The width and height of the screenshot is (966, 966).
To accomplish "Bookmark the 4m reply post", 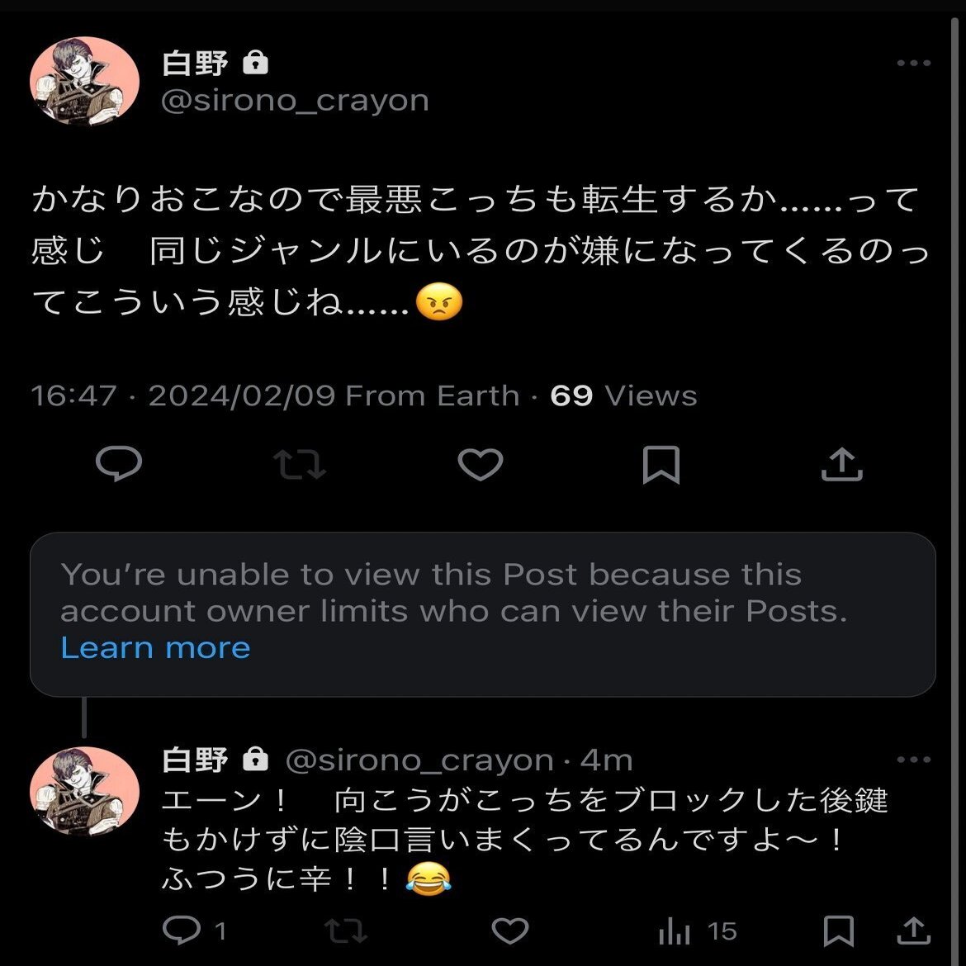I will coord(839,931).
